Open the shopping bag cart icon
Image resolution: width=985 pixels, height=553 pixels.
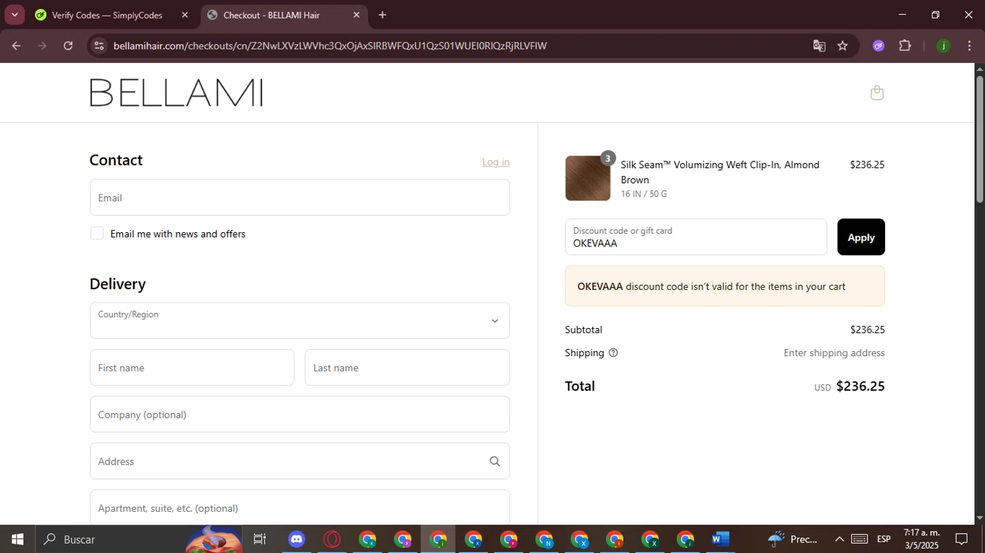click(x=877, y=92)
